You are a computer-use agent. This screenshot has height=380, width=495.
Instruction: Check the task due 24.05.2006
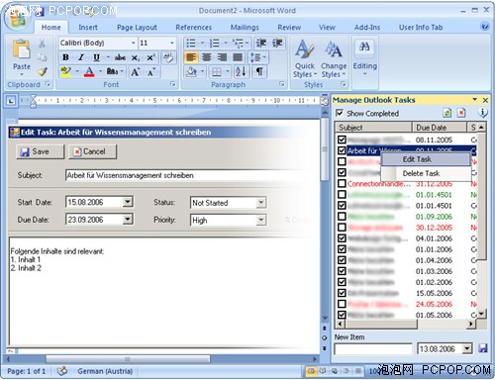342,304
